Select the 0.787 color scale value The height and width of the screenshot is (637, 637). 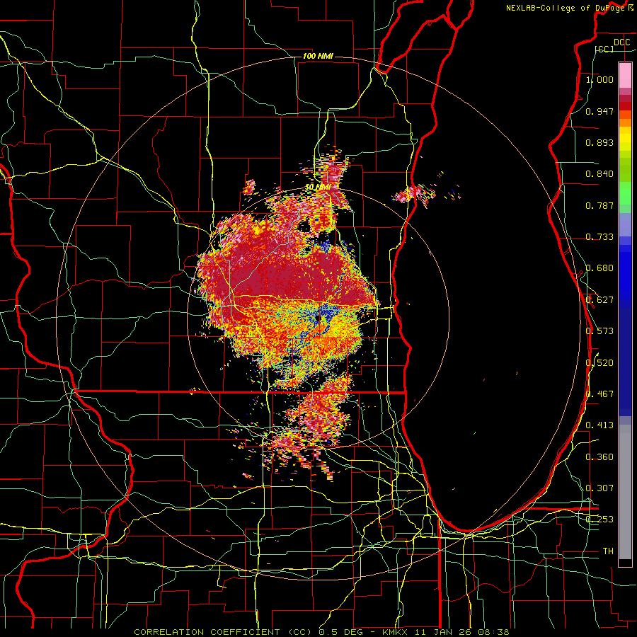(x=599, y=205)
